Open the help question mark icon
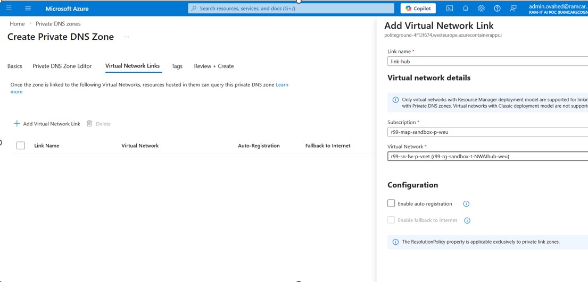The width and height of the screenshot is (588, 282). pos(497,8)
